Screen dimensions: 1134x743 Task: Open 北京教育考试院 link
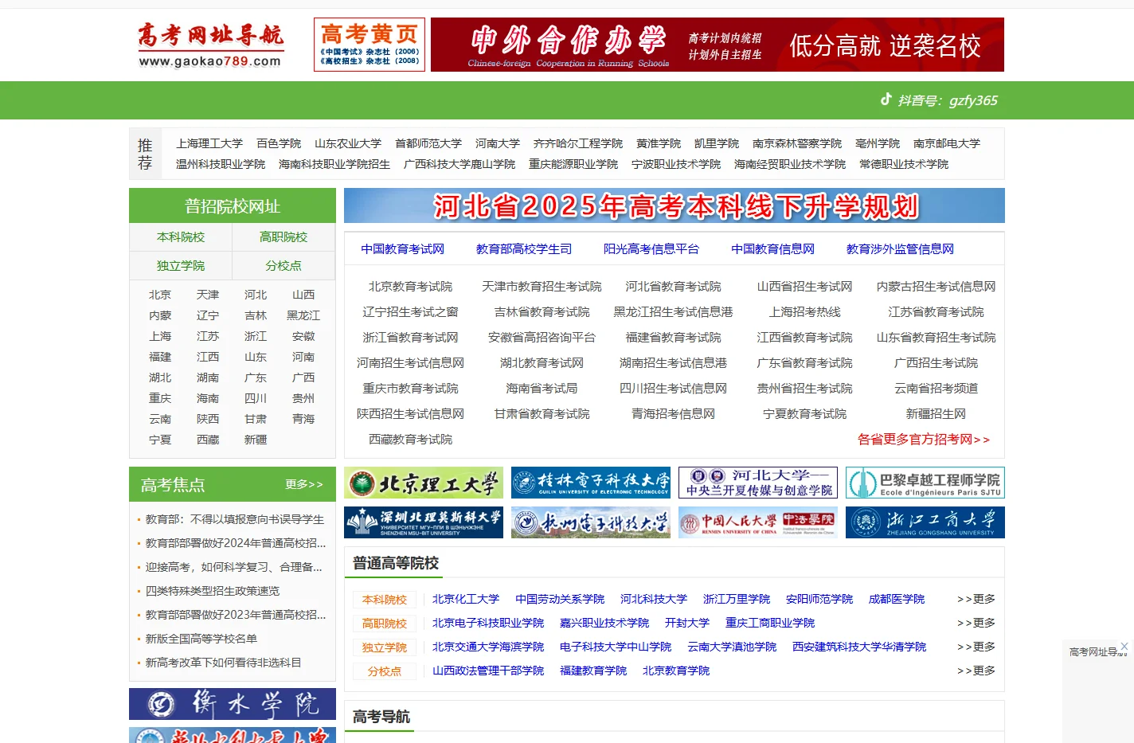coord(410,287)
